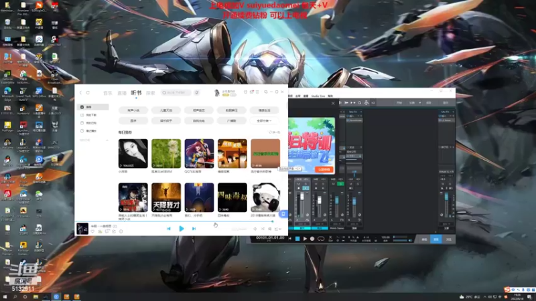Viewport: 536px width, 301px height.
Task: Solo first mixer channel in Studio One
Action: 306,184
